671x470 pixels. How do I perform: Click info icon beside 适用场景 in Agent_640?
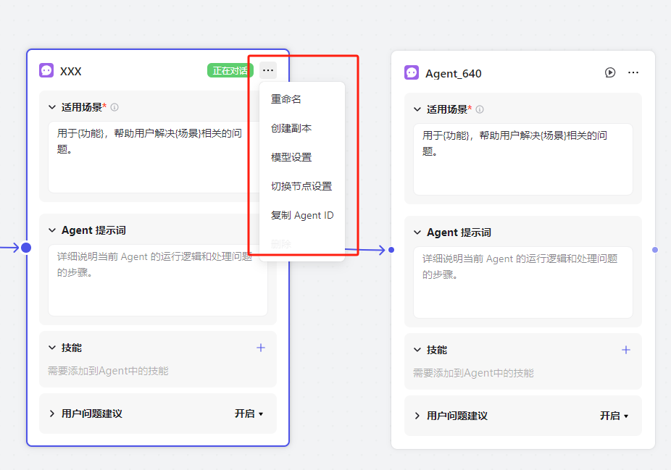click(x=480, y=109)
